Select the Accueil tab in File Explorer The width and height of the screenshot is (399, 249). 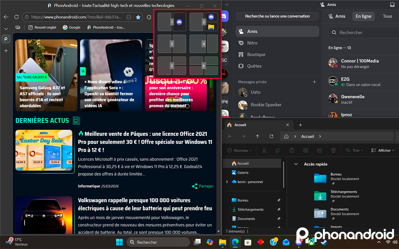(x=240, y=124)
